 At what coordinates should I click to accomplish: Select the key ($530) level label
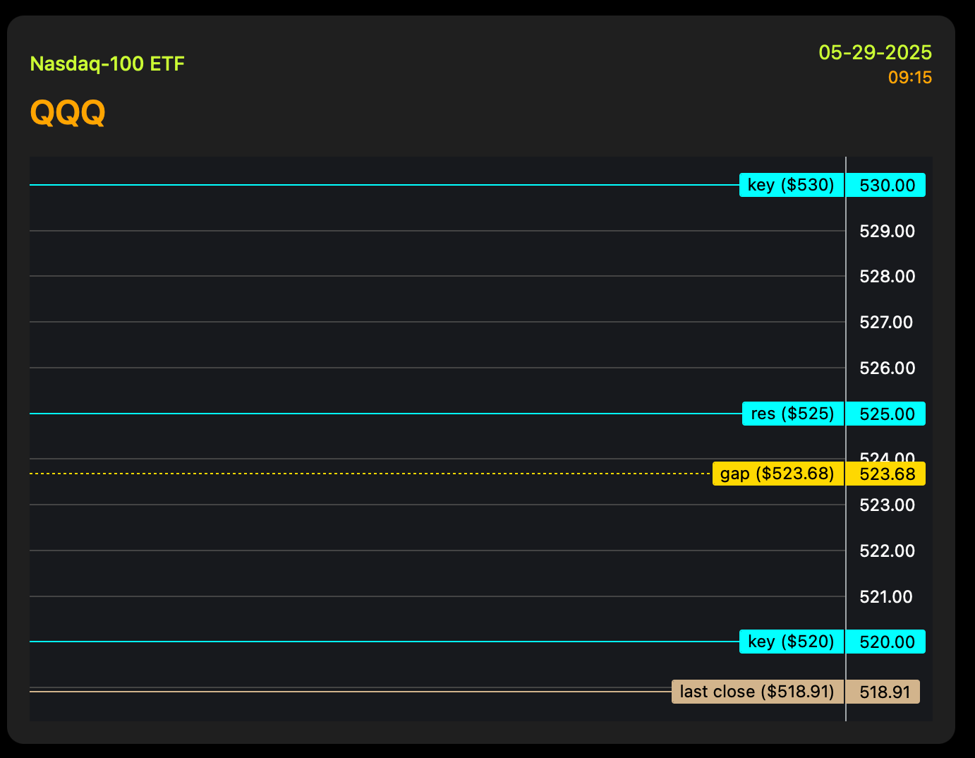click(x=792, y=185)
